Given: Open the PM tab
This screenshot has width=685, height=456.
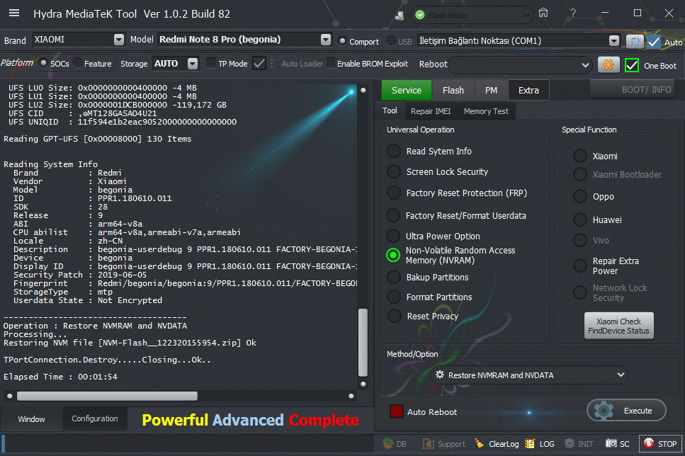Looking at the screenshot, I should pos(491,91).
